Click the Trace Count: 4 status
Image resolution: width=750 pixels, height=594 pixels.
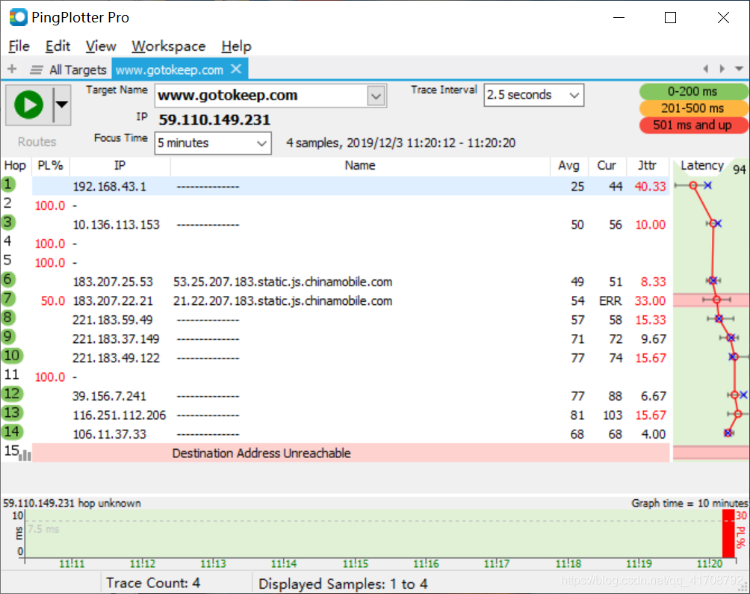coord(153,583)
